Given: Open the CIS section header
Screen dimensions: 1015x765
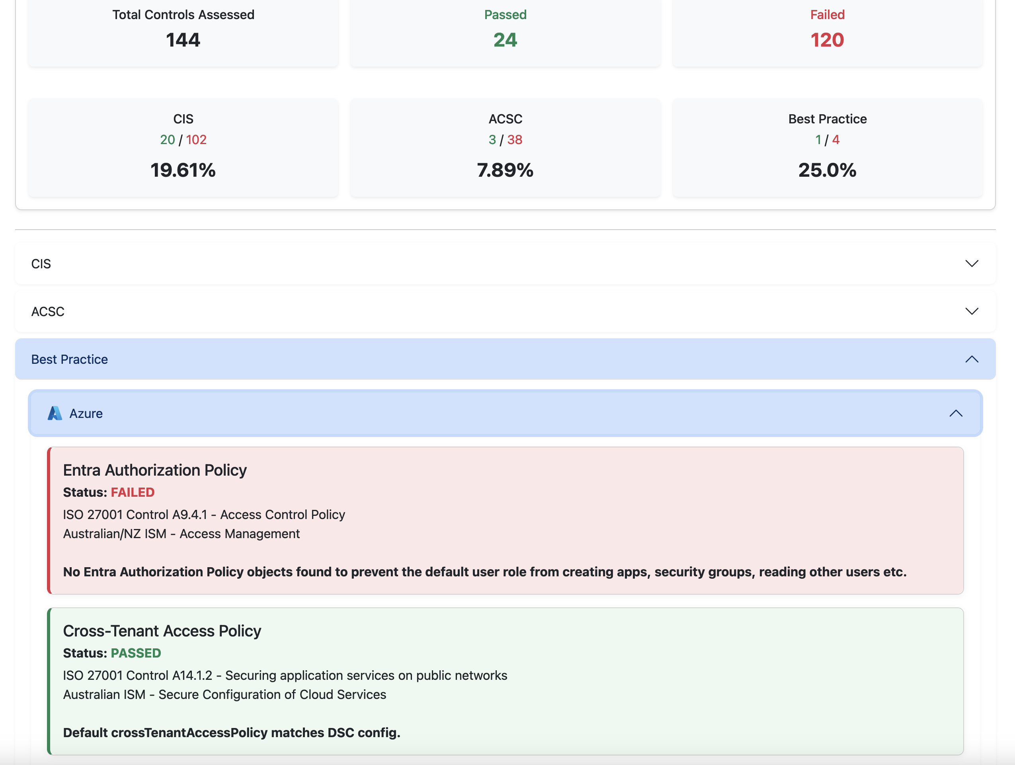Looking at the screenshot, I should tap(505, 263).
